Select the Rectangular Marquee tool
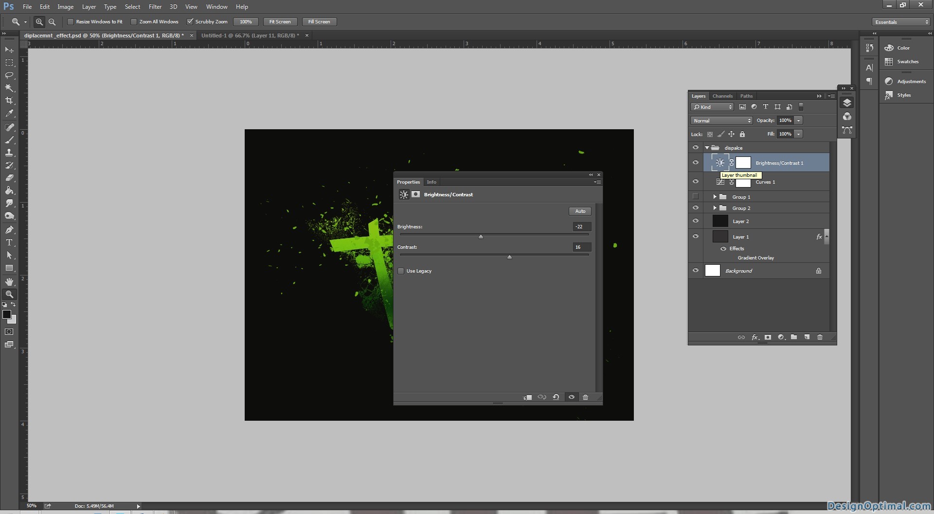The height and width of the screenshot is (514, 934). pos(9,63)
